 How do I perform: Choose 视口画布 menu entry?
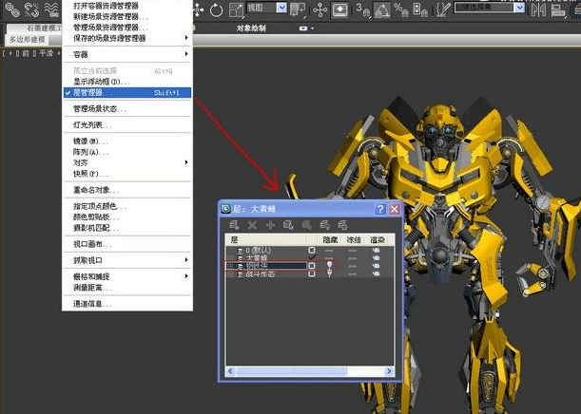[x=127, y=244]
